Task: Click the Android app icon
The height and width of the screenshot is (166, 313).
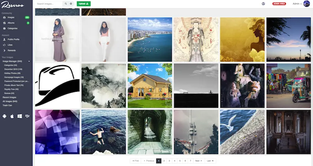Action: [x=4, y=116]
